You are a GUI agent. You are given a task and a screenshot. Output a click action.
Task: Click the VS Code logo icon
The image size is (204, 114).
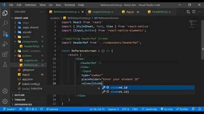[4, 5]
